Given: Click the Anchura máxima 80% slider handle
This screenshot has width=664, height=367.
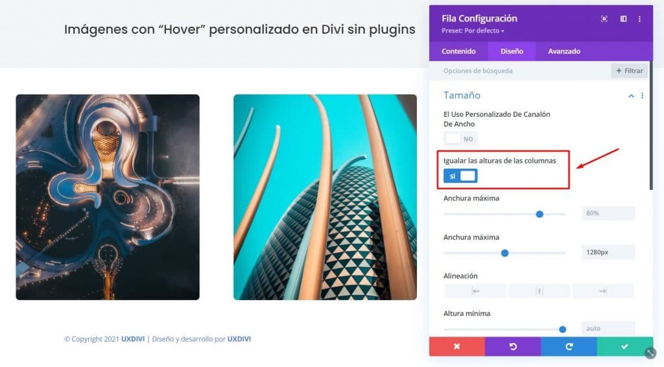Looking at the screenshot, I should [539, 214].
